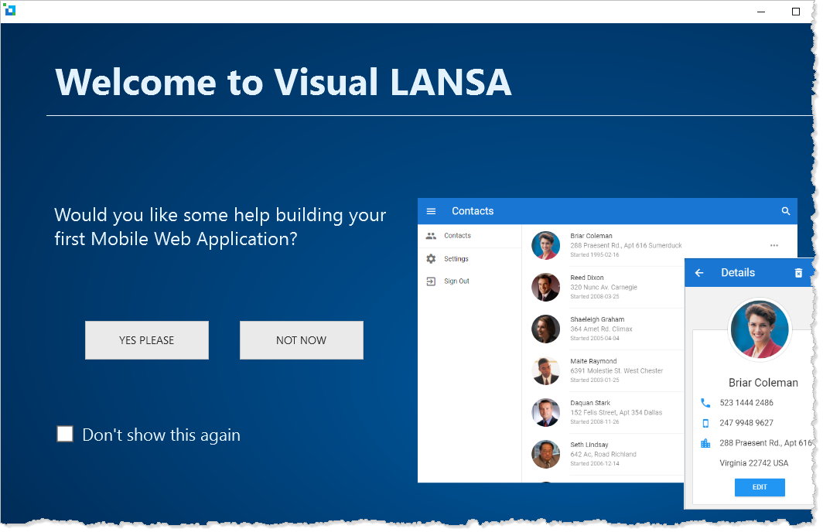Click the Virginia 22742 USA text

(753, 463)
